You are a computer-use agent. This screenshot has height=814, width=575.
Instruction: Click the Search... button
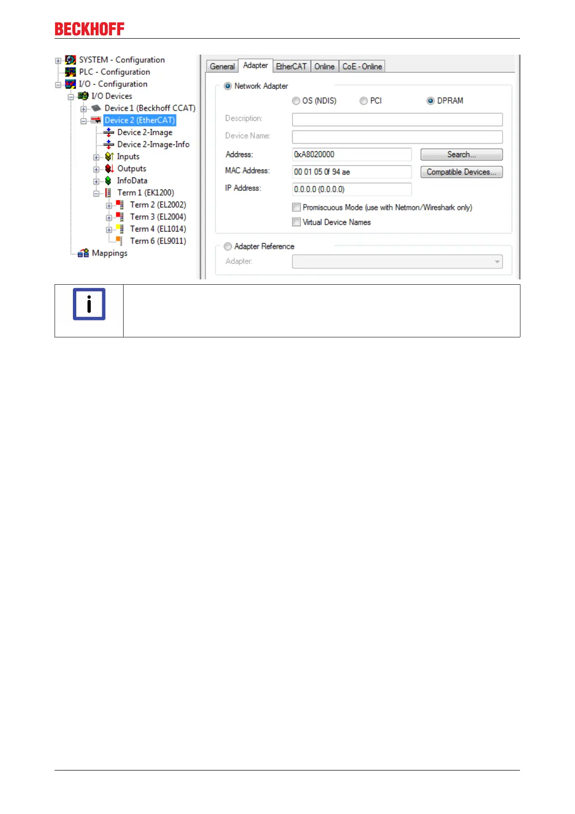[x=462, y=155]
